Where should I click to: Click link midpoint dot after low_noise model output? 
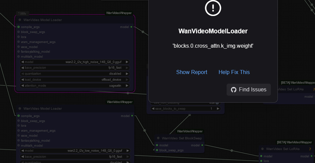pos(144,130)
